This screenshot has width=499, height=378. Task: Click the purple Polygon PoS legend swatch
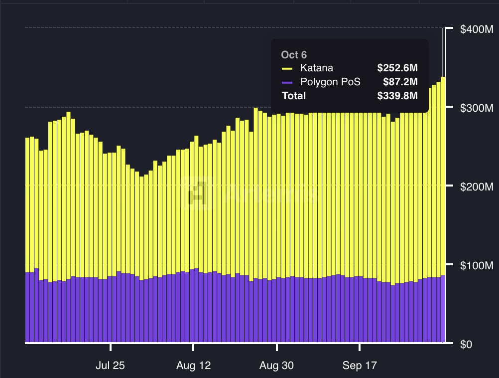pyautogui.click(x=287, y=83)
